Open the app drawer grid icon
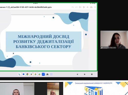This screenshot has width=128, height=95. (x=51, y=74)
